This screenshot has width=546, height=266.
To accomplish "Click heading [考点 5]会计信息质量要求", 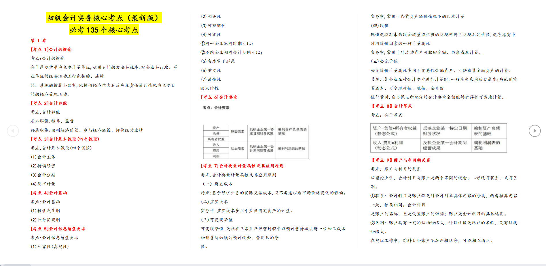I will (x=58, y=229).
